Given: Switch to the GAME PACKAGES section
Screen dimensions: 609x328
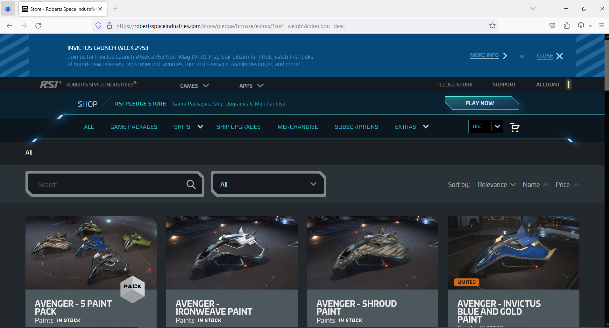Looking at the screenshot, I should [134, 126].
